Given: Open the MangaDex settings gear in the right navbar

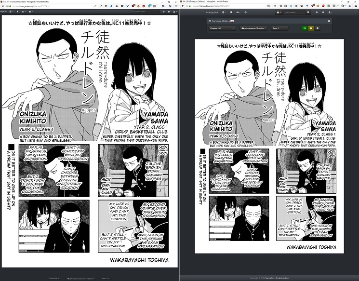Looking at the screenshot, I should (x=323, y=12).
